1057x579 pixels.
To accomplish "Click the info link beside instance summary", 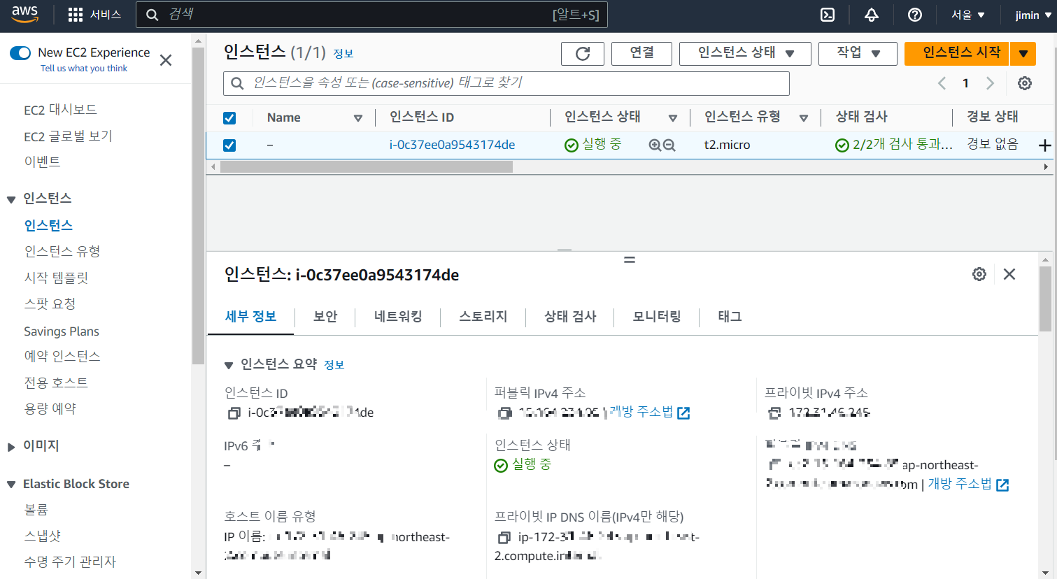I will coord(334,365).
